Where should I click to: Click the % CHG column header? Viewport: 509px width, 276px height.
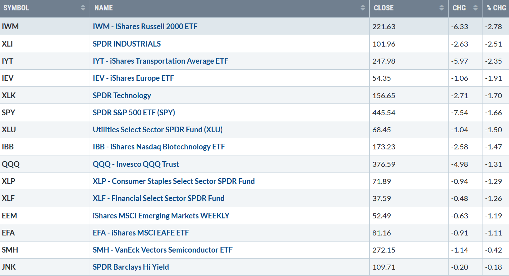[496, 8]
